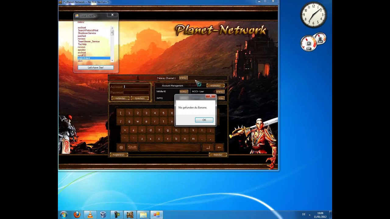Open the VirtualBox cube taskbar icon
Image resolution: width=390 pixels, height=219 pixels.
pos(103,214)
